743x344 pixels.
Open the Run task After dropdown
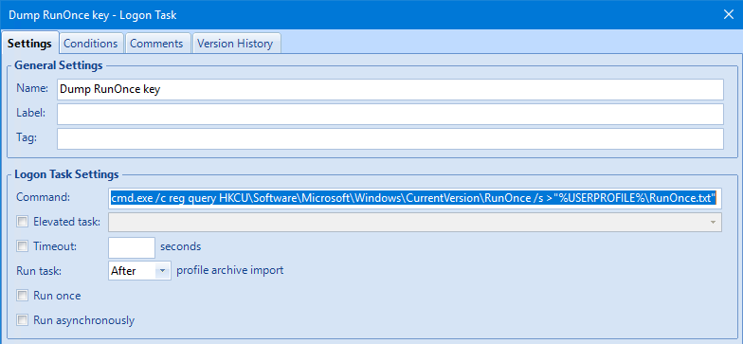[x=139, y=271]
